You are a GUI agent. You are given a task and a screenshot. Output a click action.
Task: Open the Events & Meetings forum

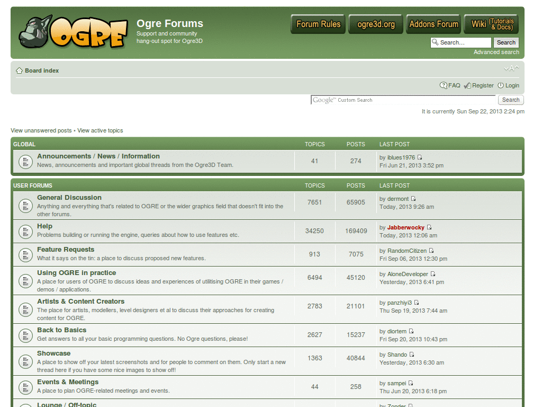coord(68,382)
